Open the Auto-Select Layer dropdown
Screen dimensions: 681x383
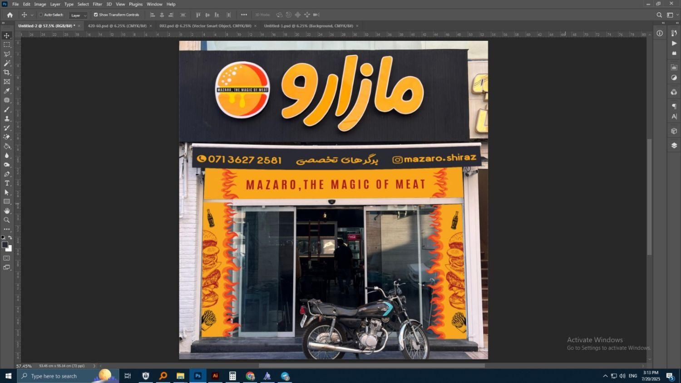79,15
